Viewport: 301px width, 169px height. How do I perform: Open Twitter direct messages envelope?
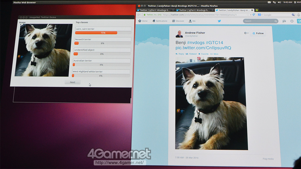pos(284,21)
